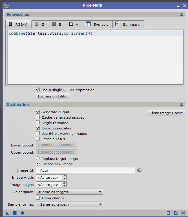The width and height of the screenshot is (188, 217).
Task: Enable Single threaded option
Action: [37, 123]
